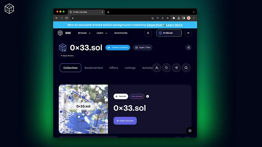Switch to the Listings tab
Screen dimensions: 262x147
coord(130,68)
